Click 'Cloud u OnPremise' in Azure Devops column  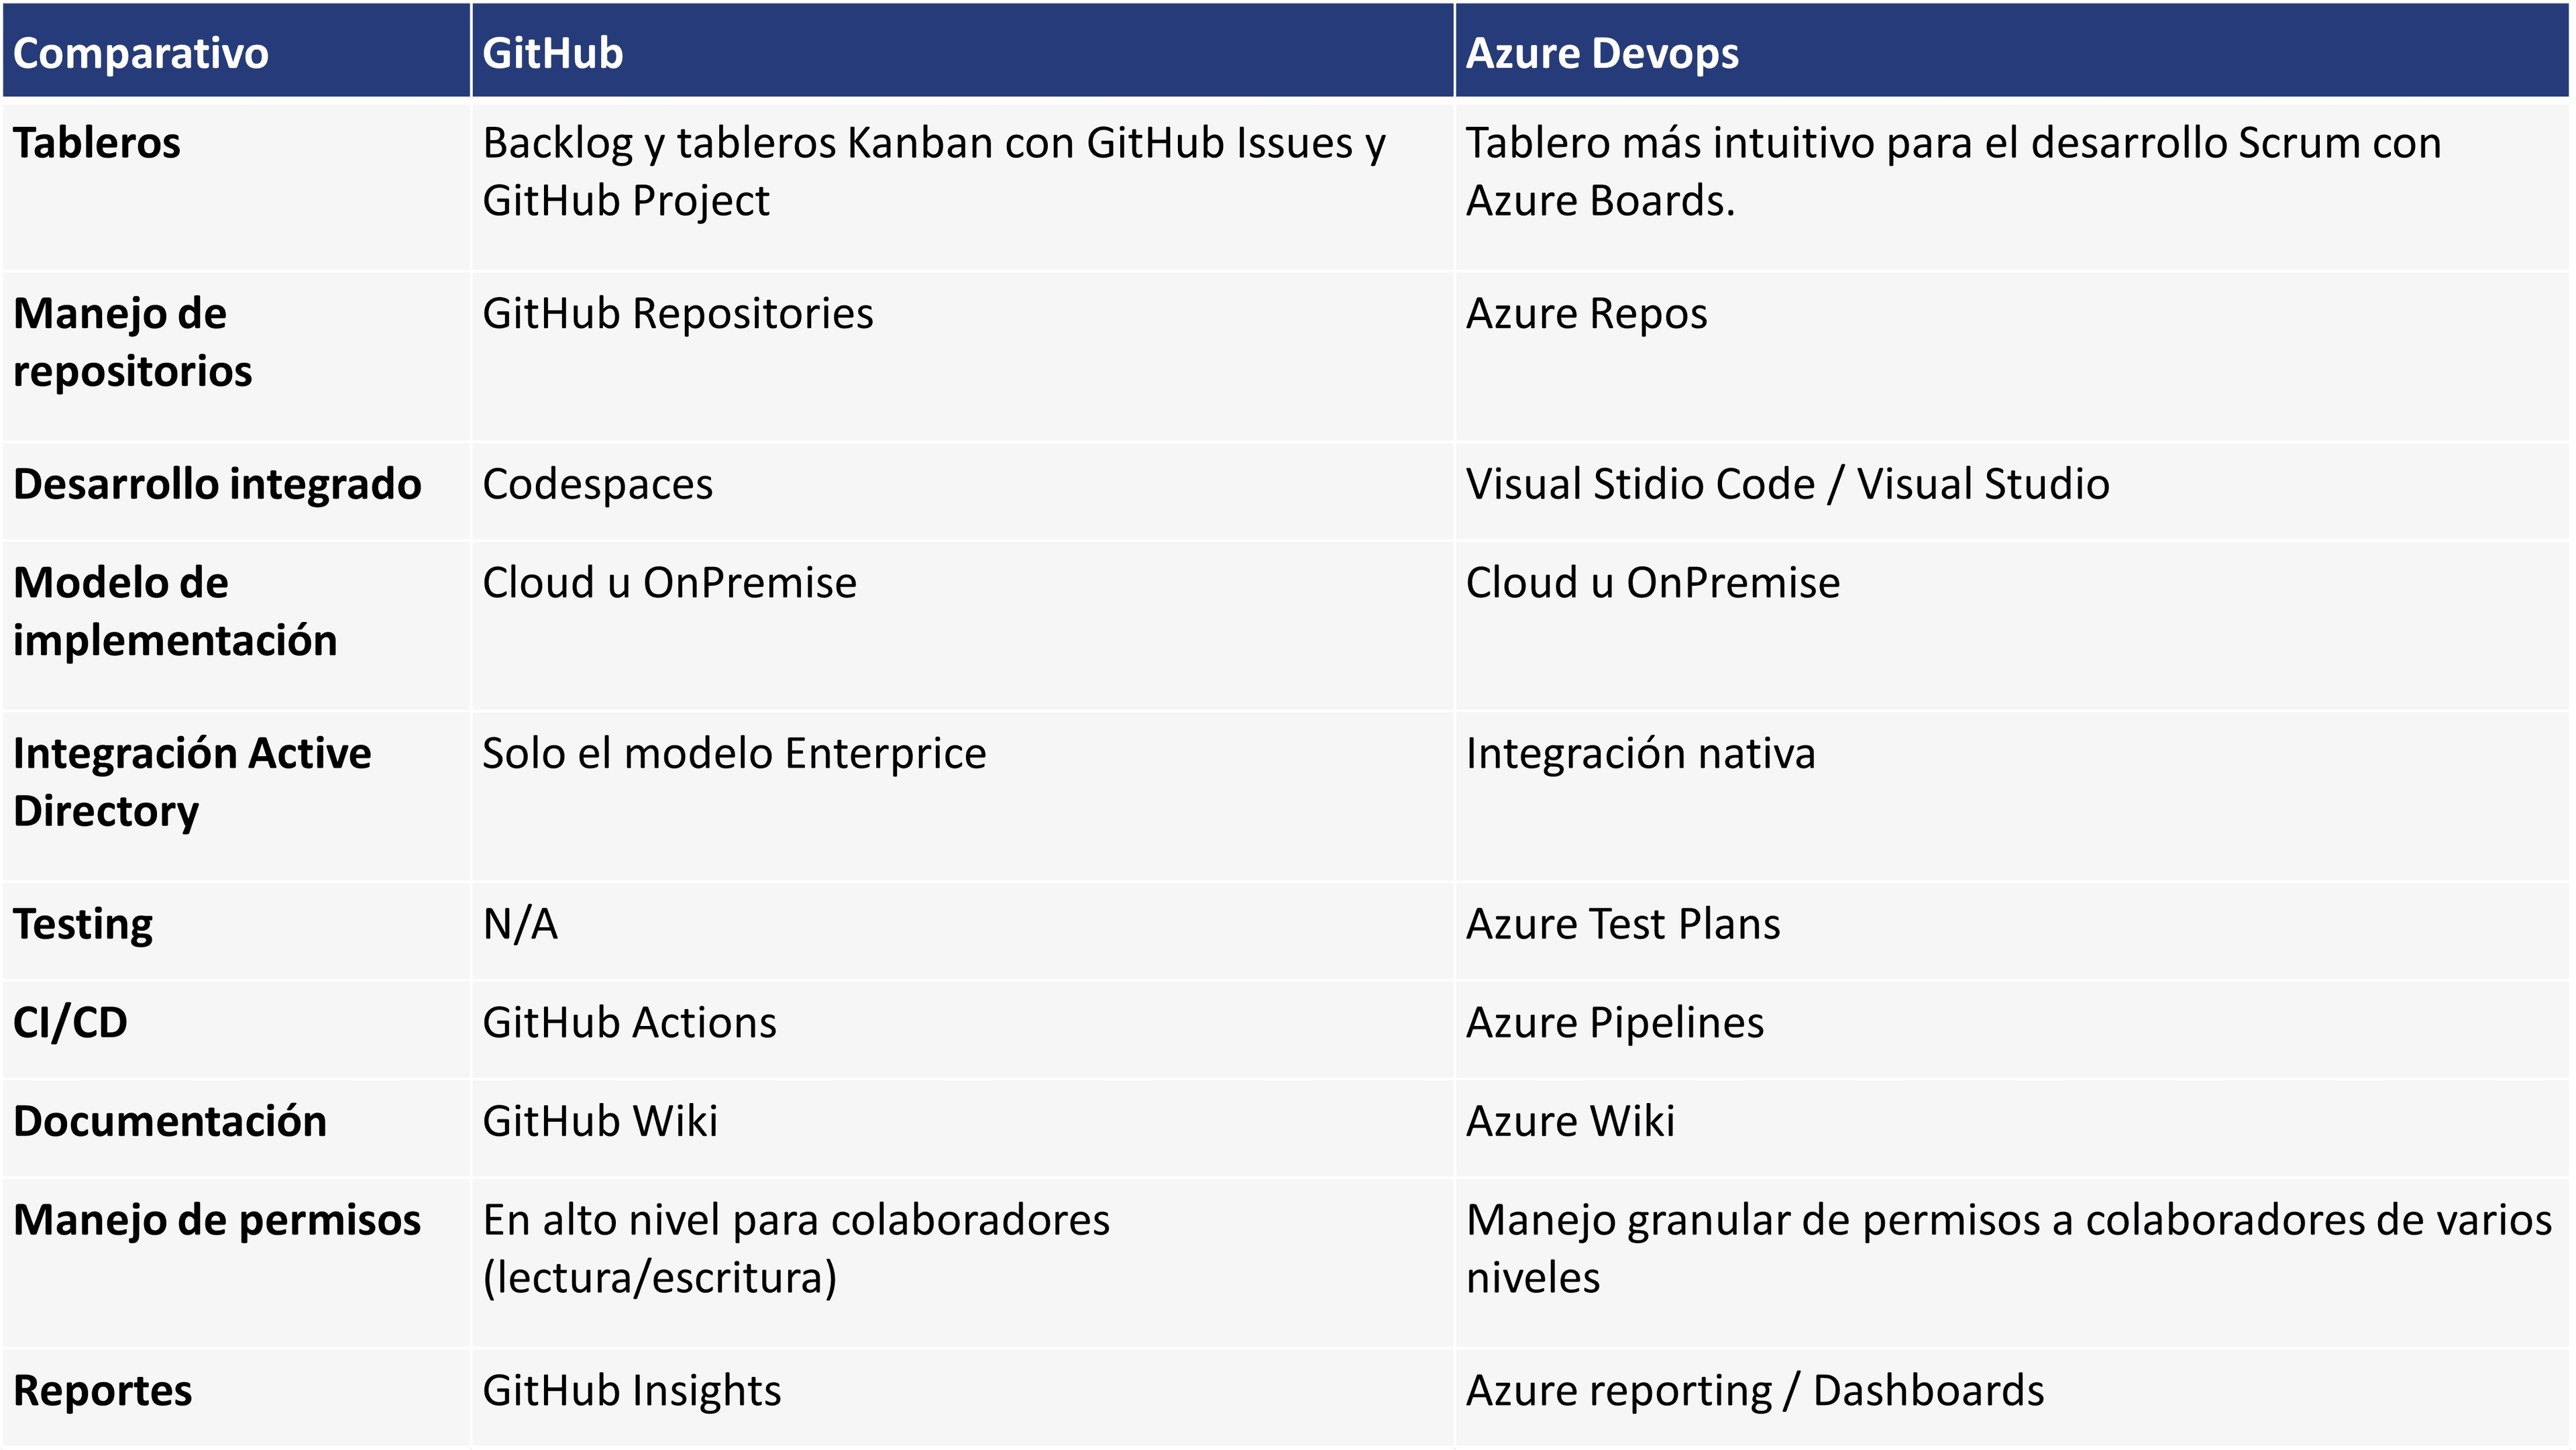[x=2012, y=626]
